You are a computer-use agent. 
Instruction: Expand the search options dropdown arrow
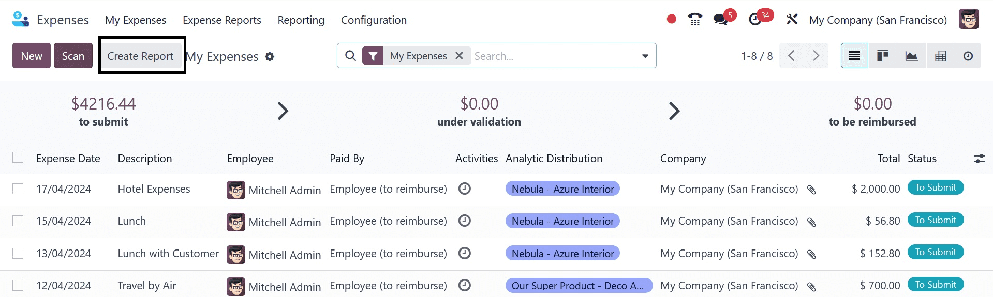click(x=645, y=56)
